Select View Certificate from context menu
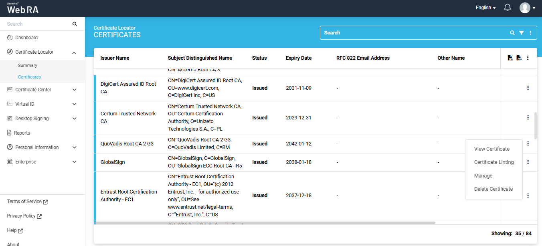542x246 pixels. coord(491,149)
